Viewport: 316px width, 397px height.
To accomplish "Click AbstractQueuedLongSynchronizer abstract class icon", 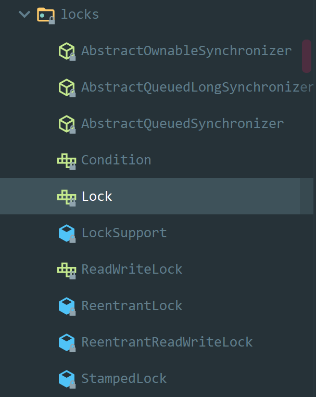I will 67,88.
